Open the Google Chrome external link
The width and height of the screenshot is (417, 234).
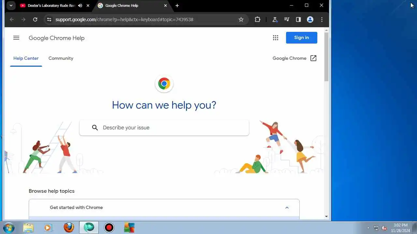coord(295,58)
